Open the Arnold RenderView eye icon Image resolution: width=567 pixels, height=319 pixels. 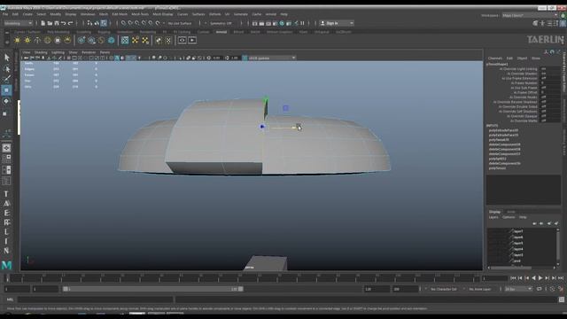[182, 40]
